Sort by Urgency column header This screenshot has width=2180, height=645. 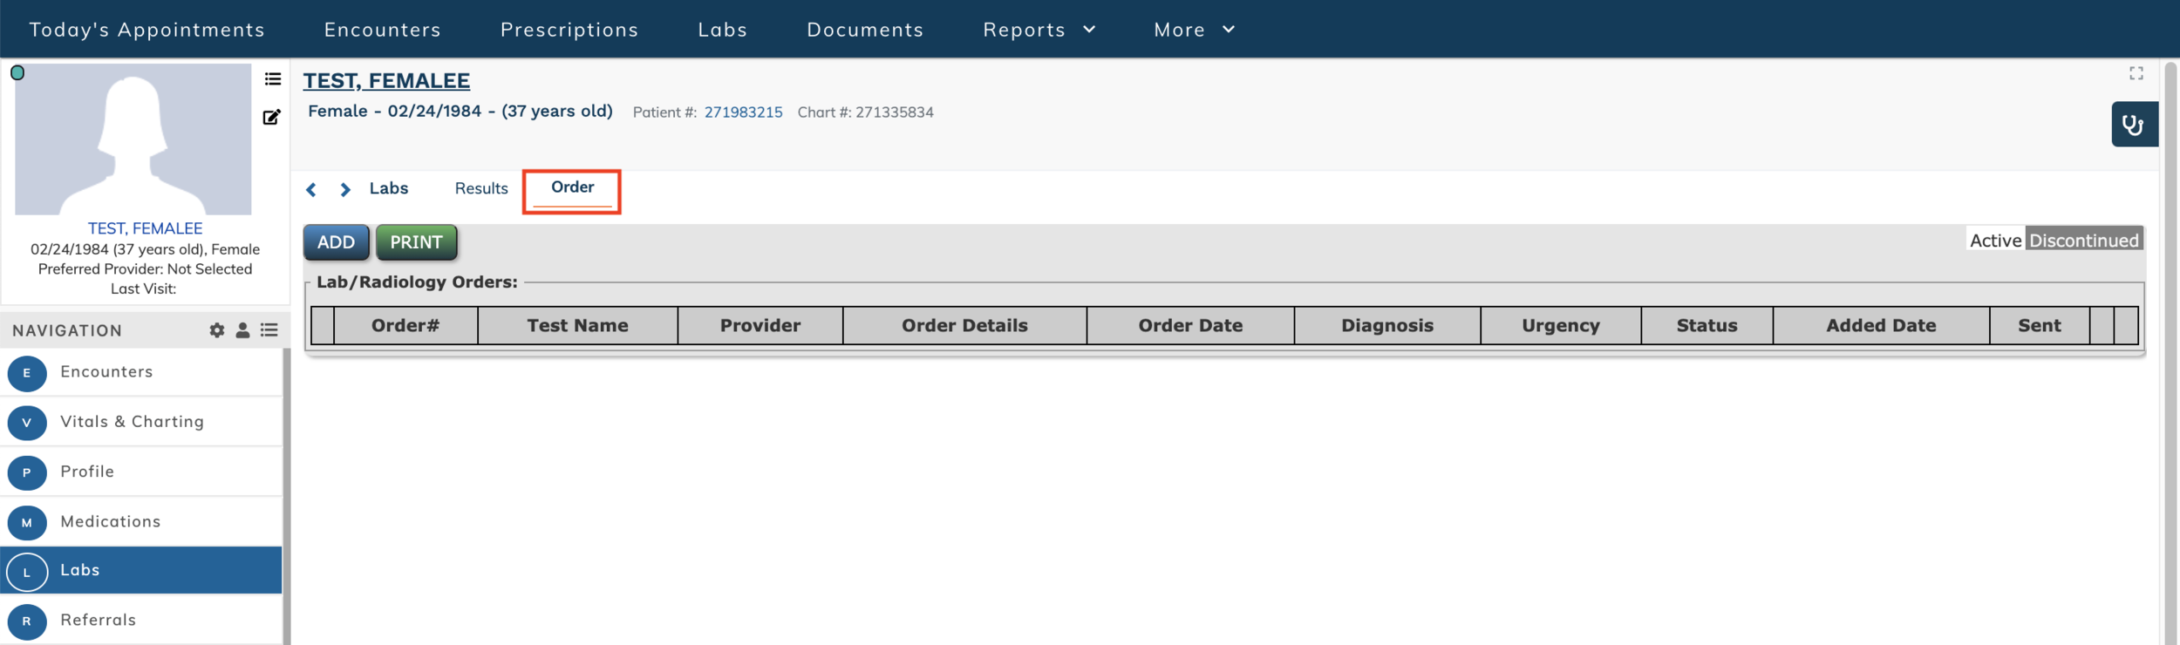(1561, 325)
